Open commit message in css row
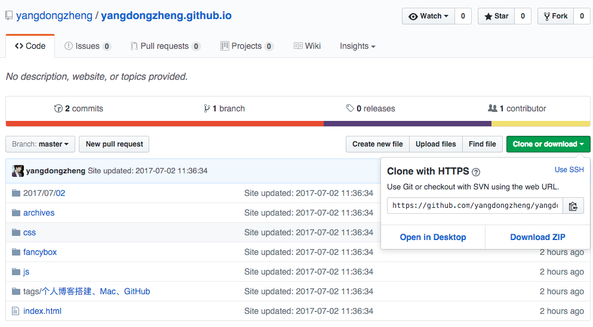 pyautogui.click(x=309, y=232)
